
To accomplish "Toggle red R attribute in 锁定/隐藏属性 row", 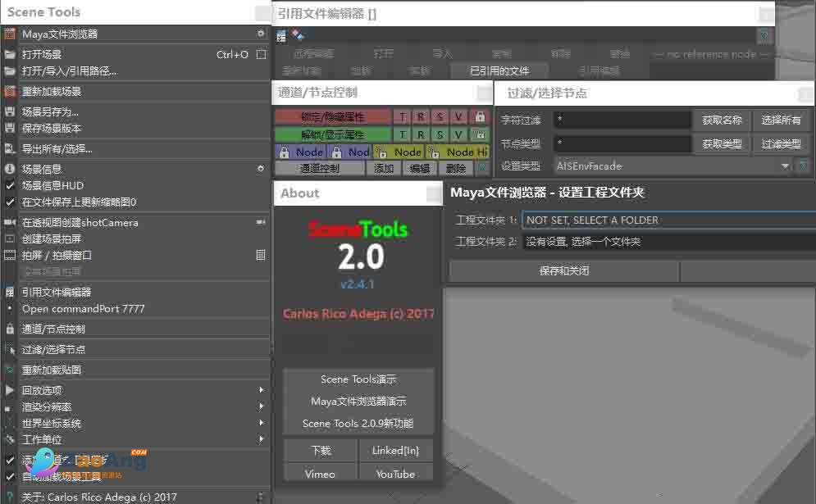I will coord(421,117).
